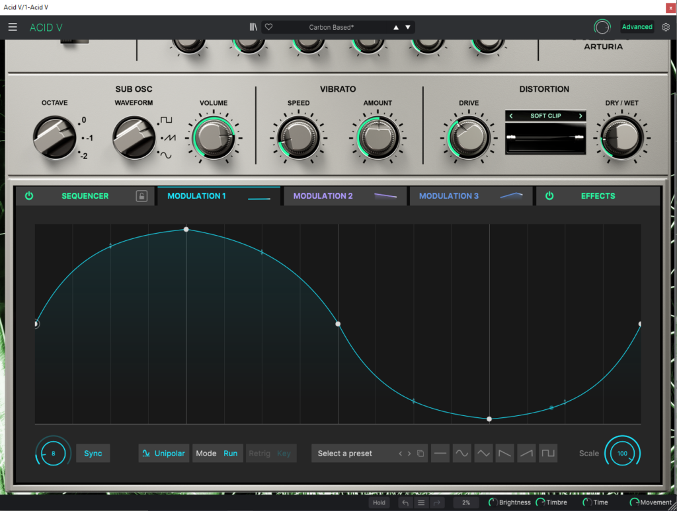Go to next distortion type after Soft Clip

coord(580,116)
